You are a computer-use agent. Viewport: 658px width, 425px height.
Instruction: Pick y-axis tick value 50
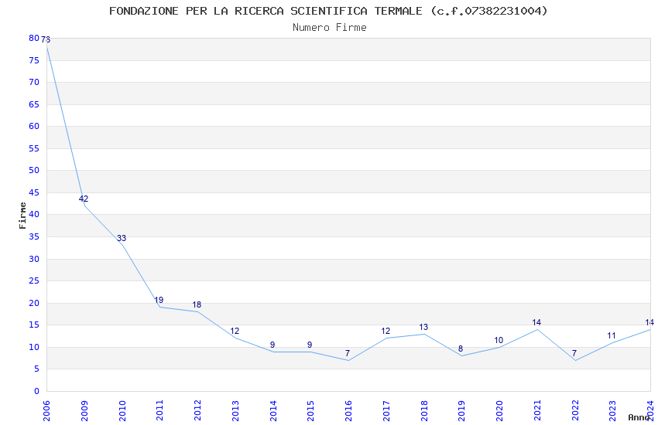click(34, 170)
